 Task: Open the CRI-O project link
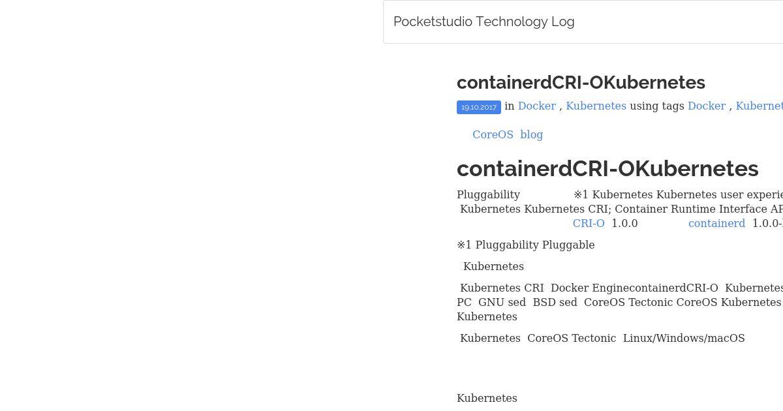click(x=589, y=223)
